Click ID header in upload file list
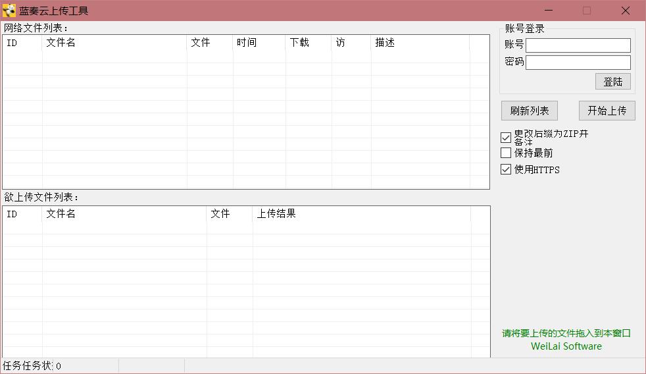Image resolution: width=646 pixels, height=374 pixels. [x=22, y=214]
